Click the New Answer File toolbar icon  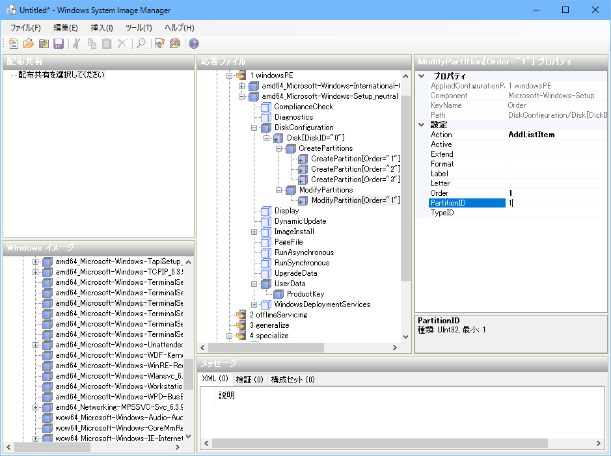coord(14,44)
